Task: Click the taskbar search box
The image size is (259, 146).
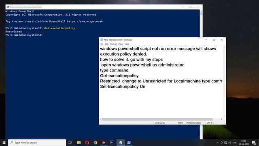Action: coord(37,142)
